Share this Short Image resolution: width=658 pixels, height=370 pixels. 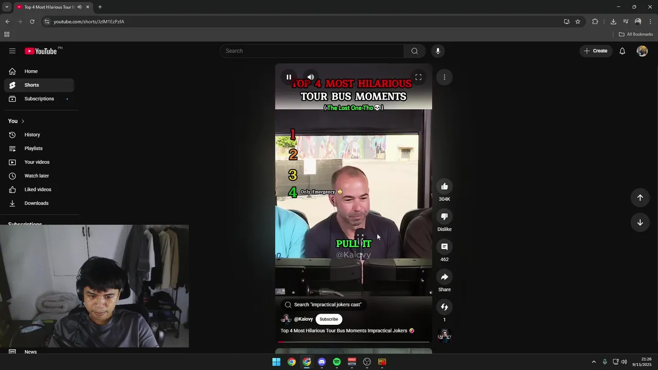pyautogui.click(x=445, y=277)
